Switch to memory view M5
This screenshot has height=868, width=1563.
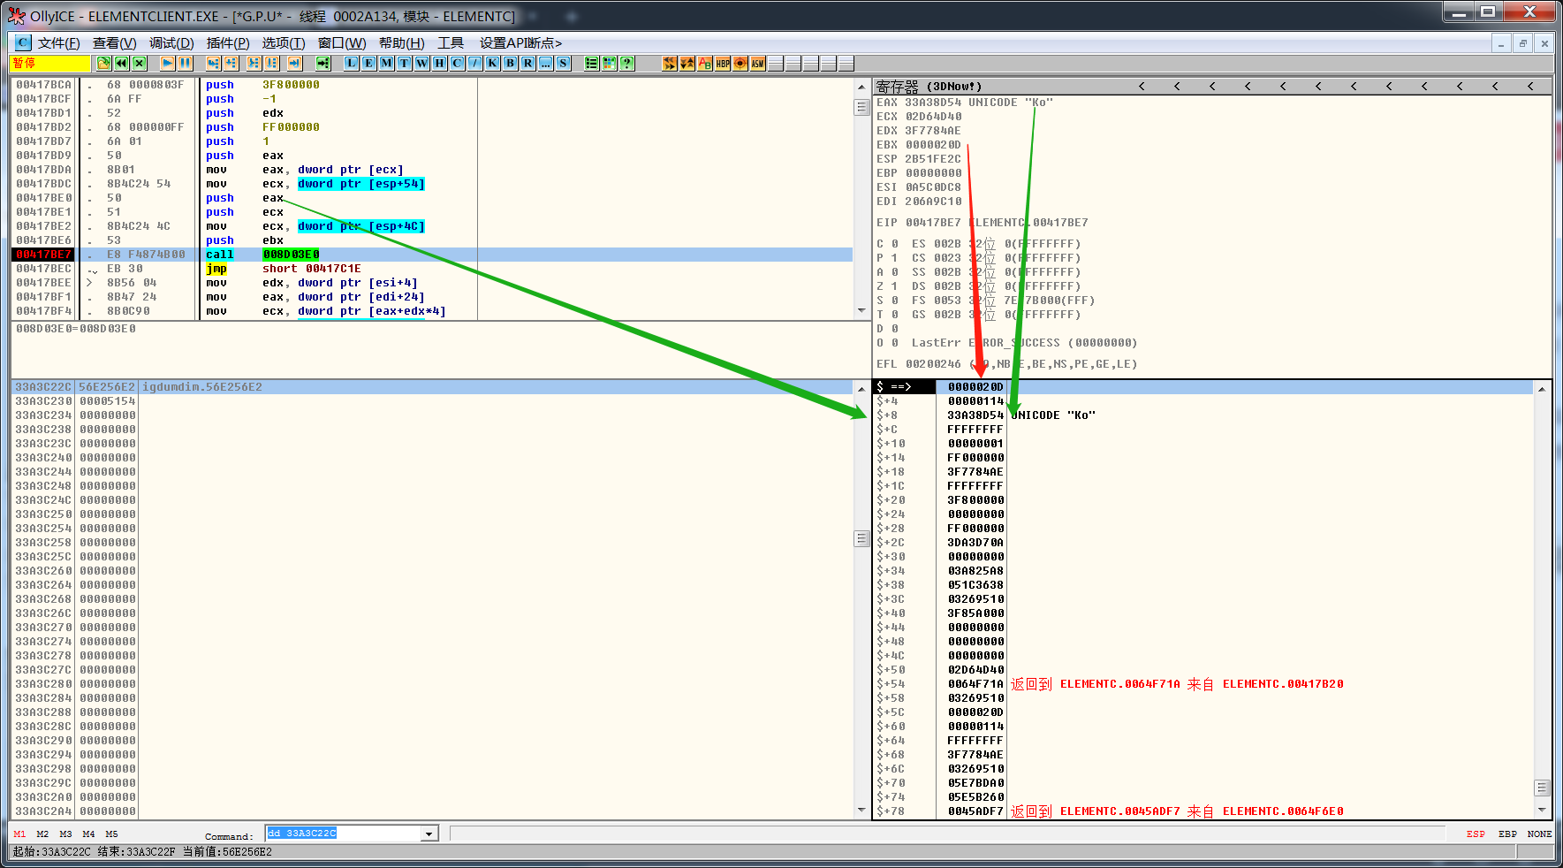(111, 834)
